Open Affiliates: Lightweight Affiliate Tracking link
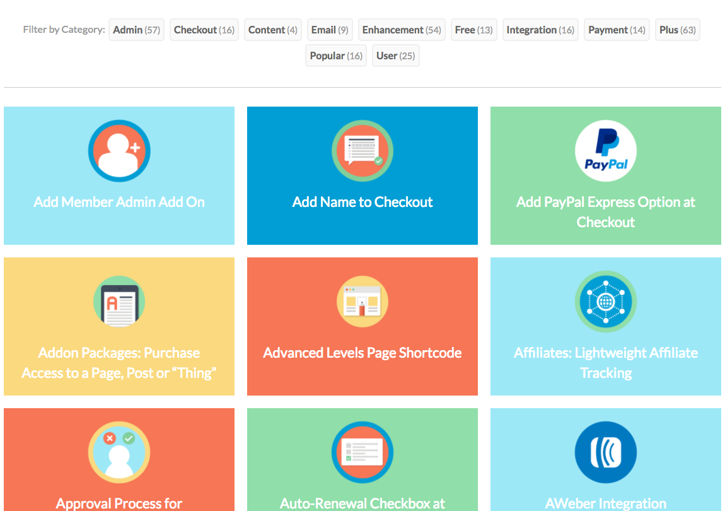The image size is (725, 511). [606, 363]
